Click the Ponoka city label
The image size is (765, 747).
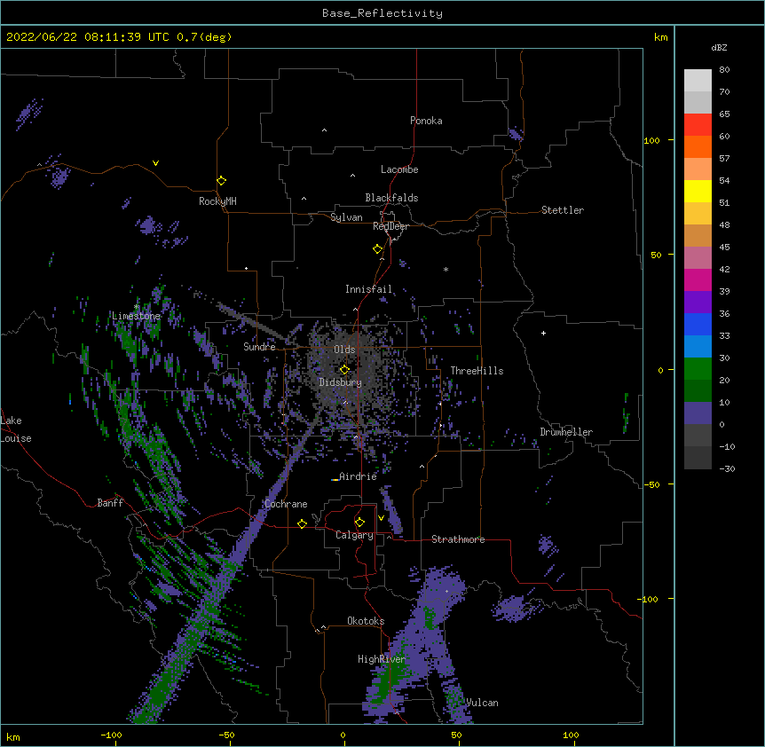point(426,121)
